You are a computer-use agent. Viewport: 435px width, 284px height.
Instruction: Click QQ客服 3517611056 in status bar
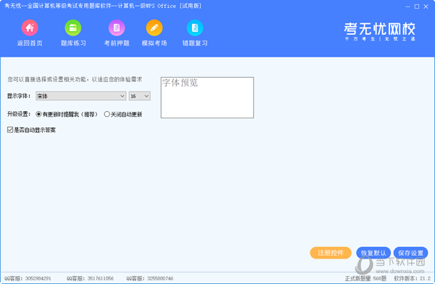[x=90, y=278]
